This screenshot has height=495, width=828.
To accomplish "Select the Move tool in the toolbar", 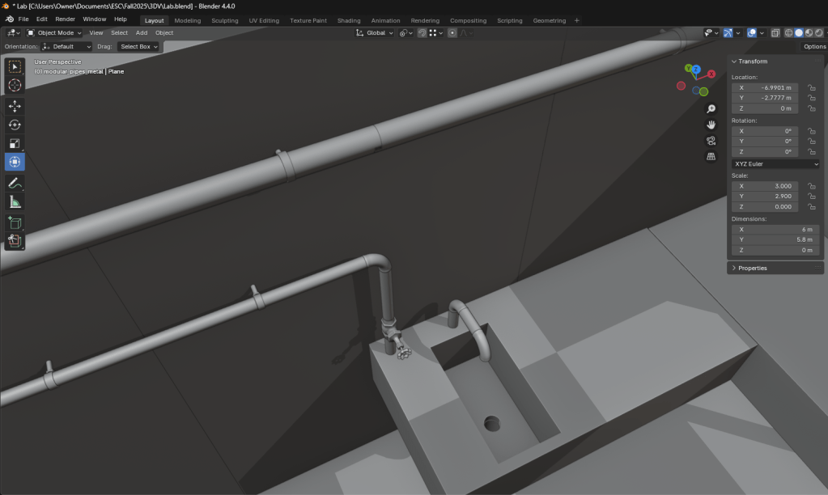I will pyautogui.click(x=15, y=106).
